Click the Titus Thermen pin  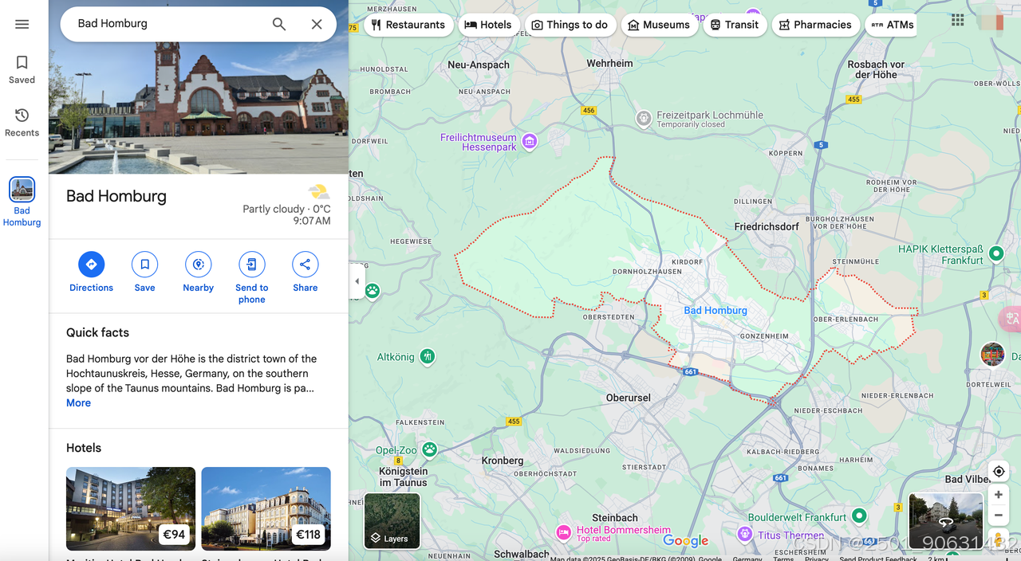tap(745, 534)
